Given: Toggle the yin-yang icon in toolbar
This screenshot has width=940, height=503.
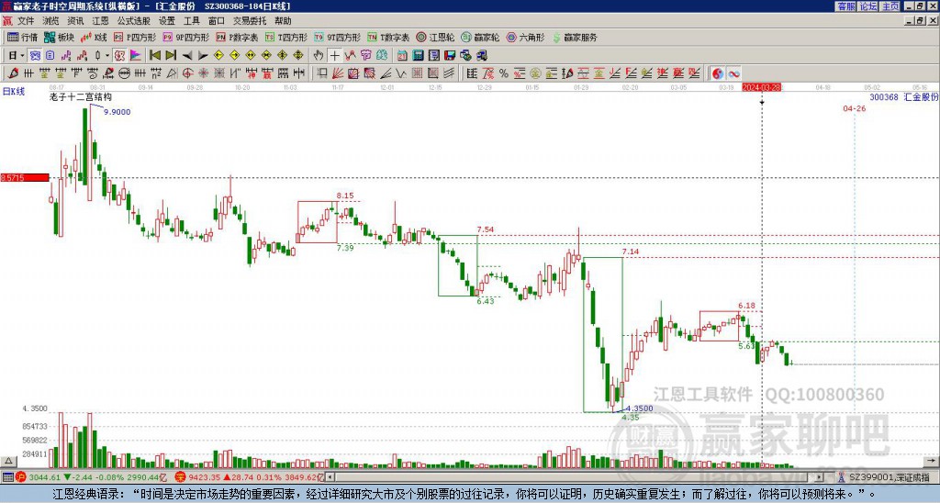Looking at the screenshot, I should [717, 73].
